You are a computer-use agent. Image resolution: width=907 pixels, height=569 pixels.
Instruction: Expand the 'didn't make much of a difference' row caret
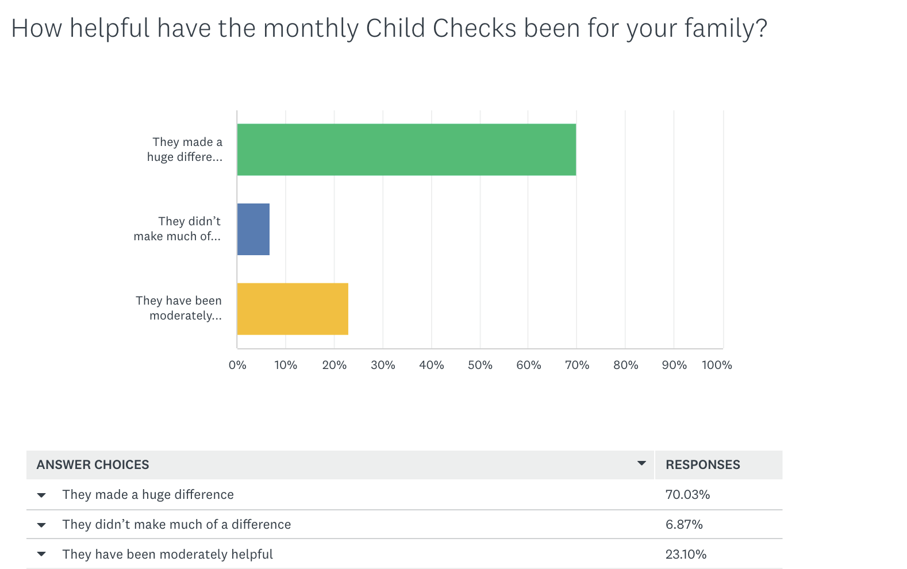click(x=41, y=525)
